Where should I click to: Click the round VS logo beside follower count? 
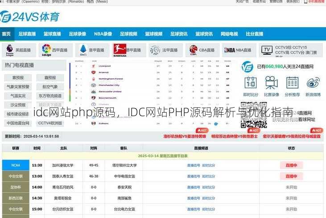[x=248, y=67]
